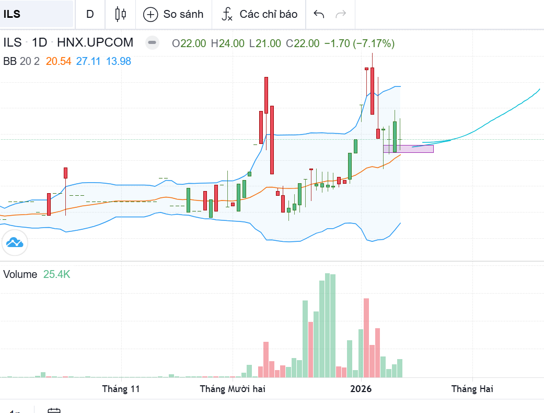The width and height of the screenshot is (544, 413).
Task: Collapse the ILS legend with minus button
Action: pos(152,43)
